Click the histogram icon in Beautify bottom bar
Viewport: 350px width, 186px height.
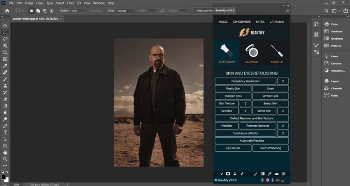277,174
